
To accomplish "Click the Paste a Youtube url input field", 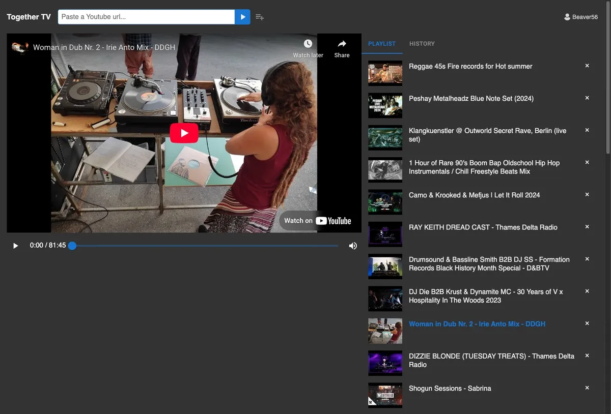I will 146,17.
